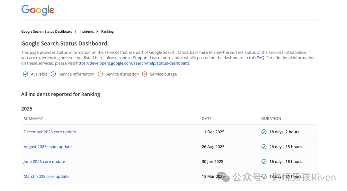Visit the developers.google.com status-dashboard help URL
This screenshot has height=191, width=347.
pos(133,63)
